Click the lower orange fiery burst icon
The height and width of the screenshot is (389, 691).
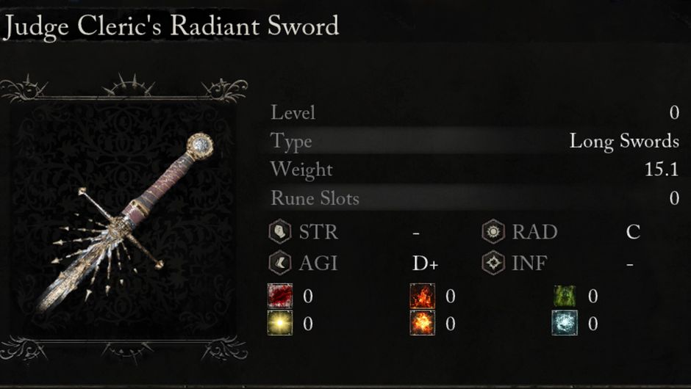coord(422,322)
